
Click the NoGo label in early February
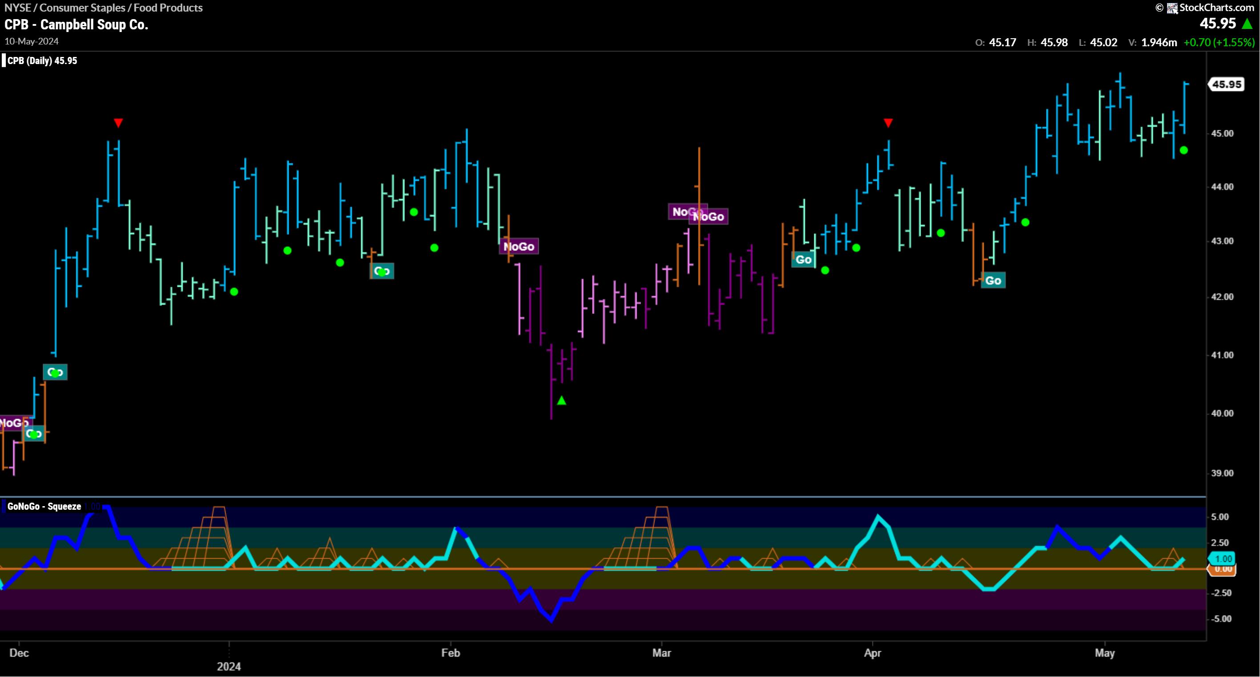point(518,246)
